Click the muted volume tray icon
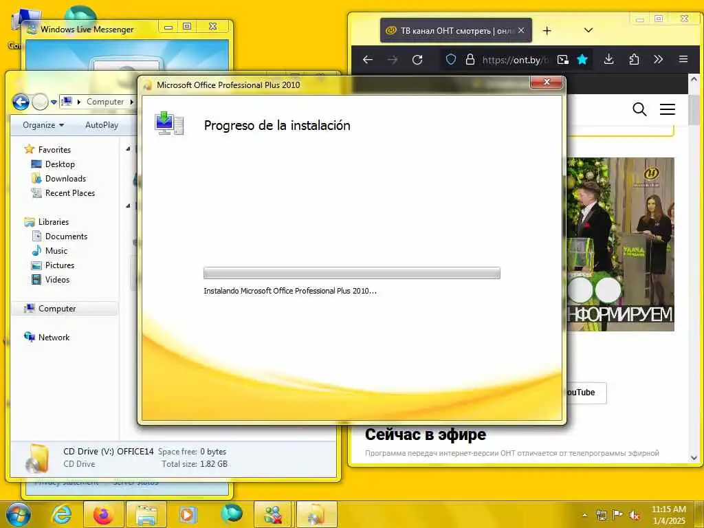This screenshot has width=704, height=528. click(635, 515)
